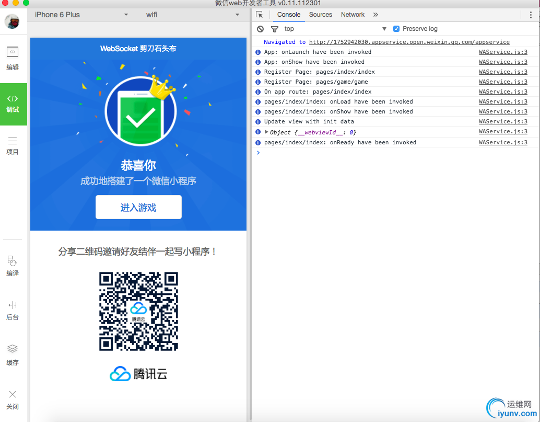
Task: Toggle the console filter funnel icon
Action: (275, 29)
